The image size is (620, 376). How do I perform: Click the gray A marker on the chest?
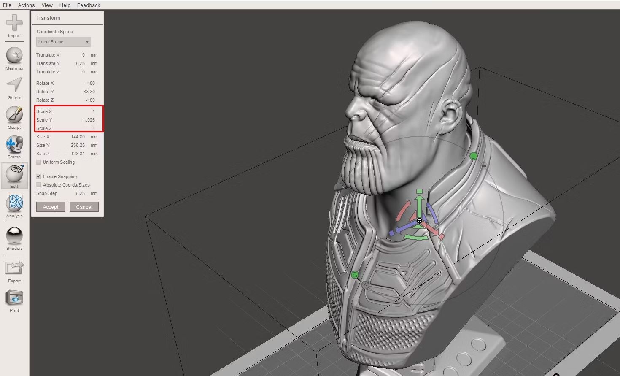(365, 285)
